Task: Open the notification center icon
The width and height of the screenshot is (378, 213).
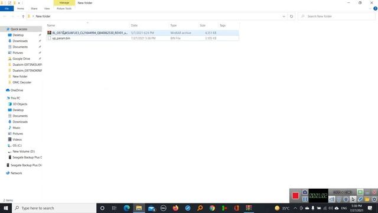Action: pos(370,208)
